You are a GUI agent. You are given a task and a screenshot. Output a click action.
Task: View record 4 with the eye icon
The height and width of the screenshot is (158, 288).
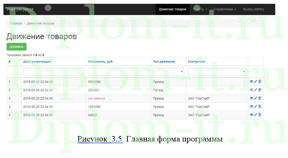point(251,106)
